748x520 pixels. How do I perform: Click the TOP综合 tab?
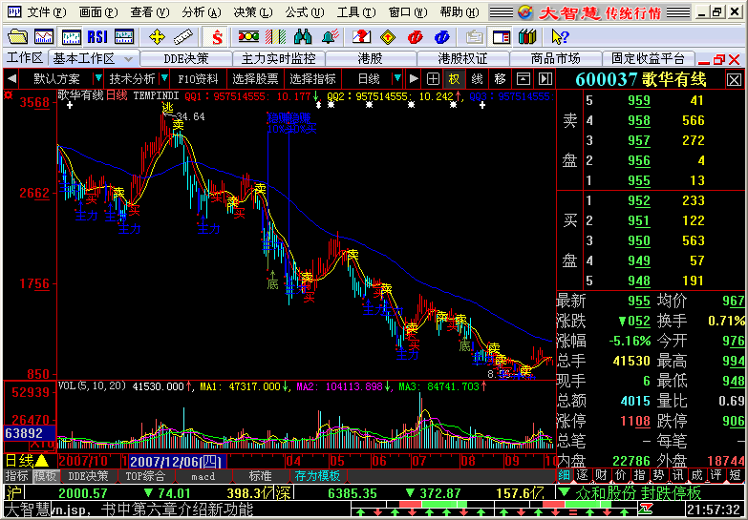(146, 476)
